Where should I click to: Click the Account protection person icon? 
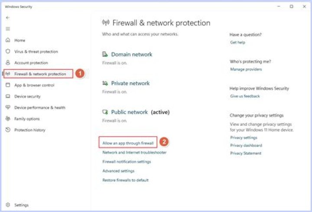[x=8, y=63]
